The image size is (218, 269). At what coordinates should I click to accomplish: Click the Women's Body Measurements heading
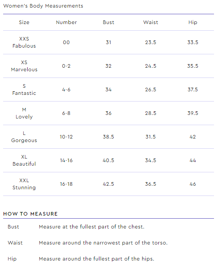(x=43, y=6)
